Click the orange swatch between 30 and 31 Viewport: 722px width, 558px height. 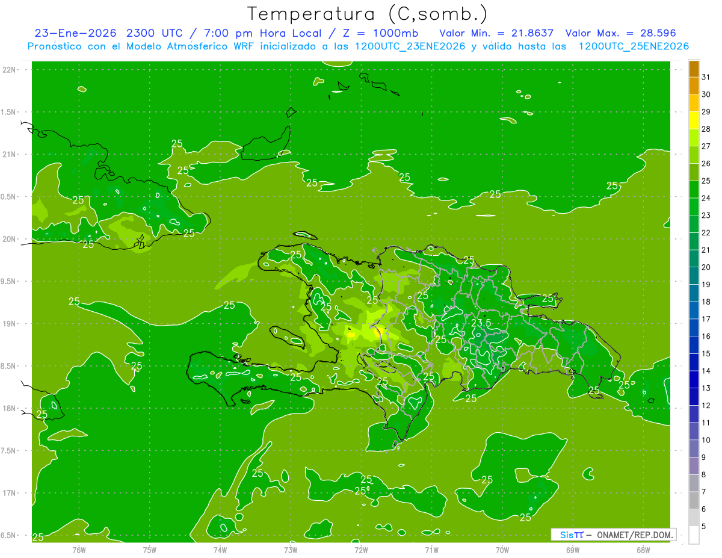pos(694,85)
